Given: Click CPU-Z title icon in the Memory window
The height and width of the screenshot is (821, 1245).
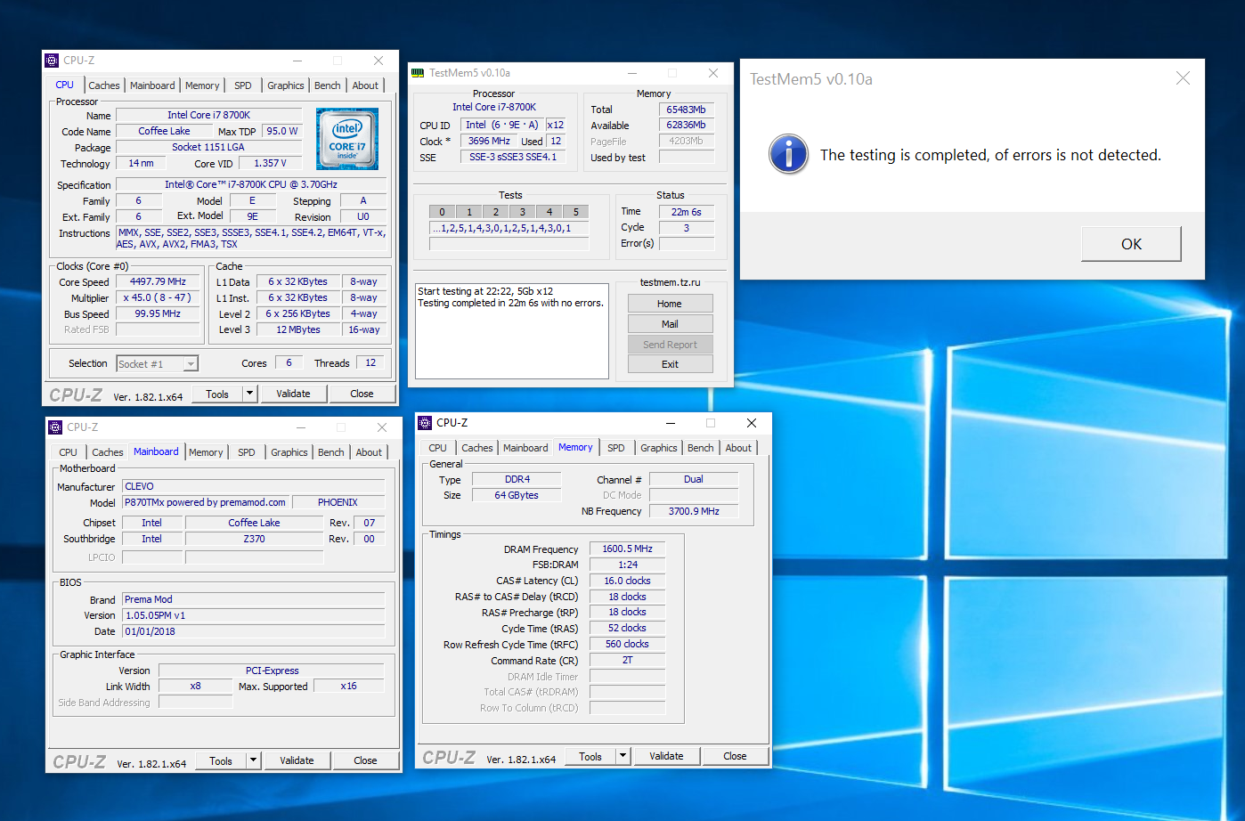Looking at the screenshot, I should (425, 423).
